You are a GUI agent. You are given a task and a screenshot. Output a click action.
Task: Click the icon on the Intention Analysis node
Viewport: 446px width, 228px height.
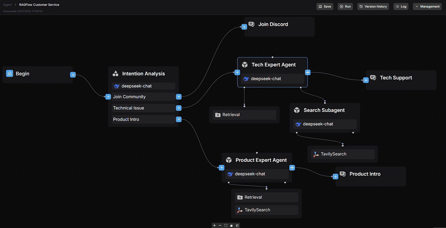click(x=115, y=73)
